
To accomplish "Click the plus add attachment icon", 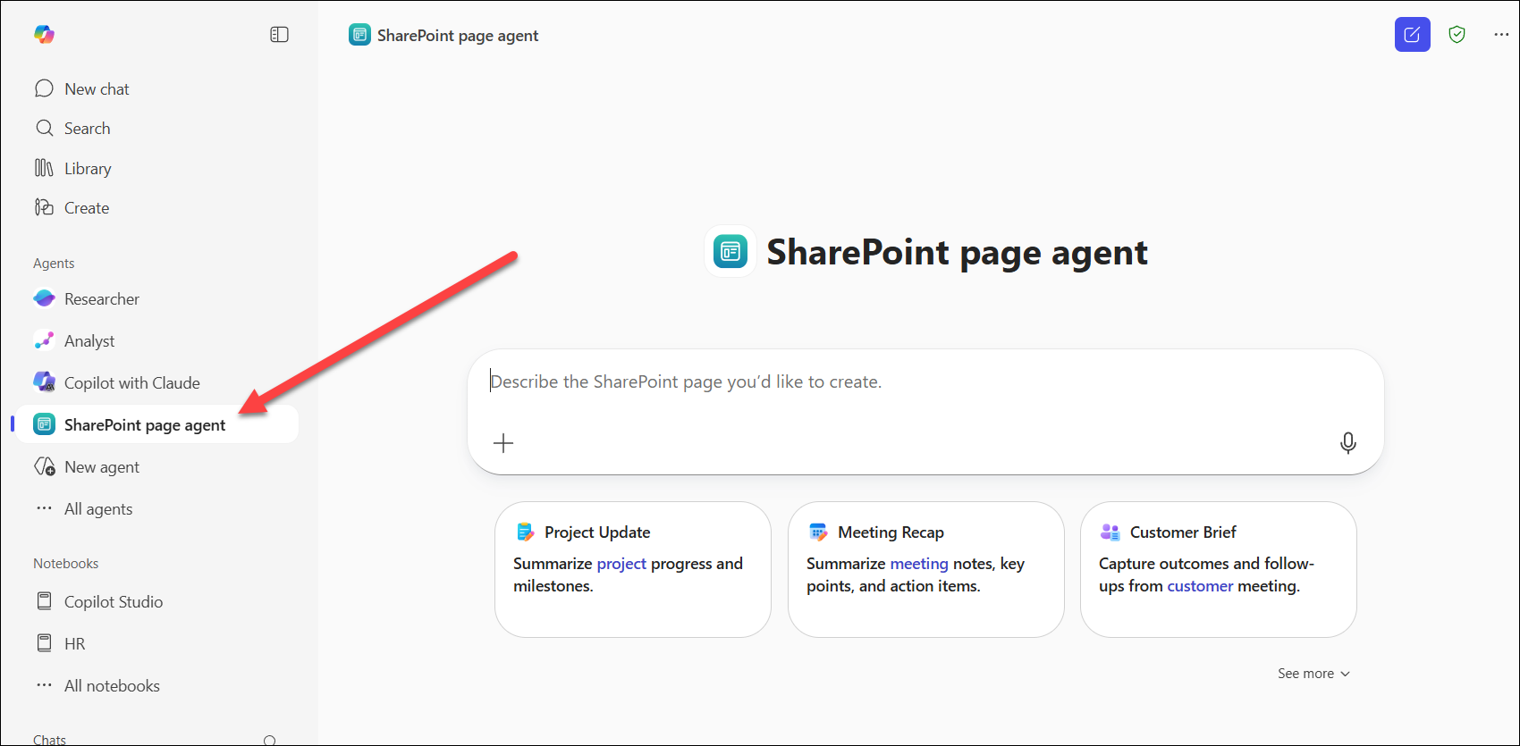I will point(503,443).
